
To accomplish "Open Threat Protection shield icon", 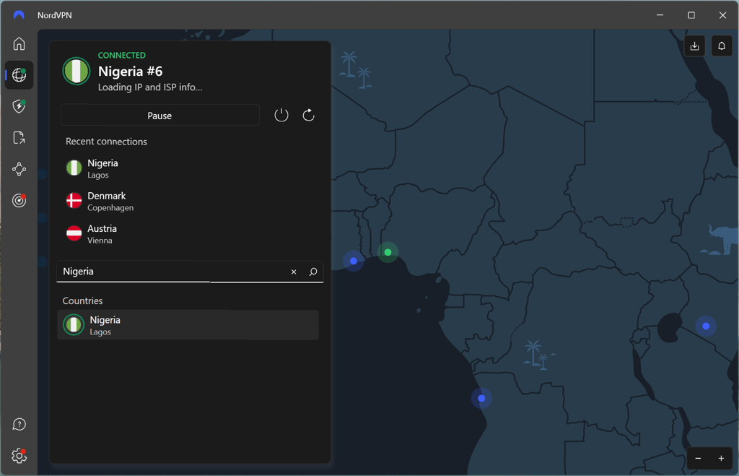I will tap(19, 106).
